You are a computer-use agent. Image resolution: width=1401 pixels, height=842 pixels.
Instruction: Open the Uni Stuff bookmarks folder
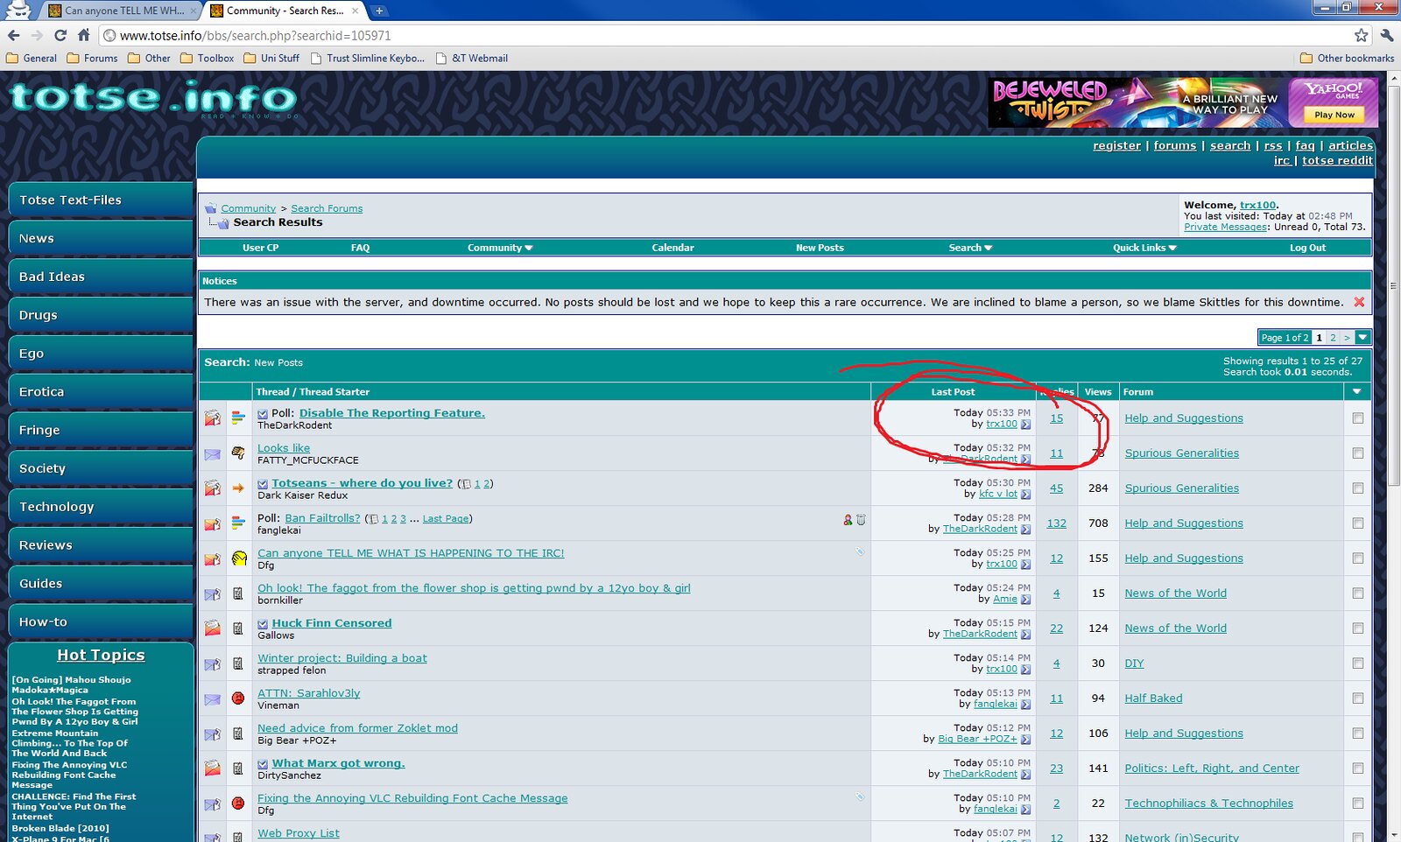tap(271, 59)
